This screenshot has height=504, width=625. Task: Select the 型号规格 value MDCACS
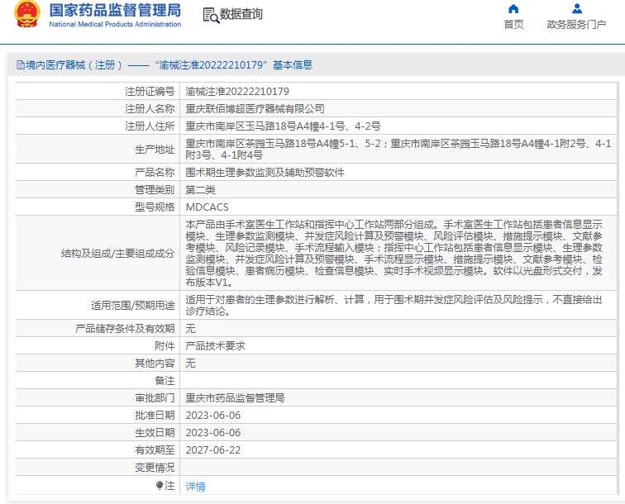(x=207, y=207)
